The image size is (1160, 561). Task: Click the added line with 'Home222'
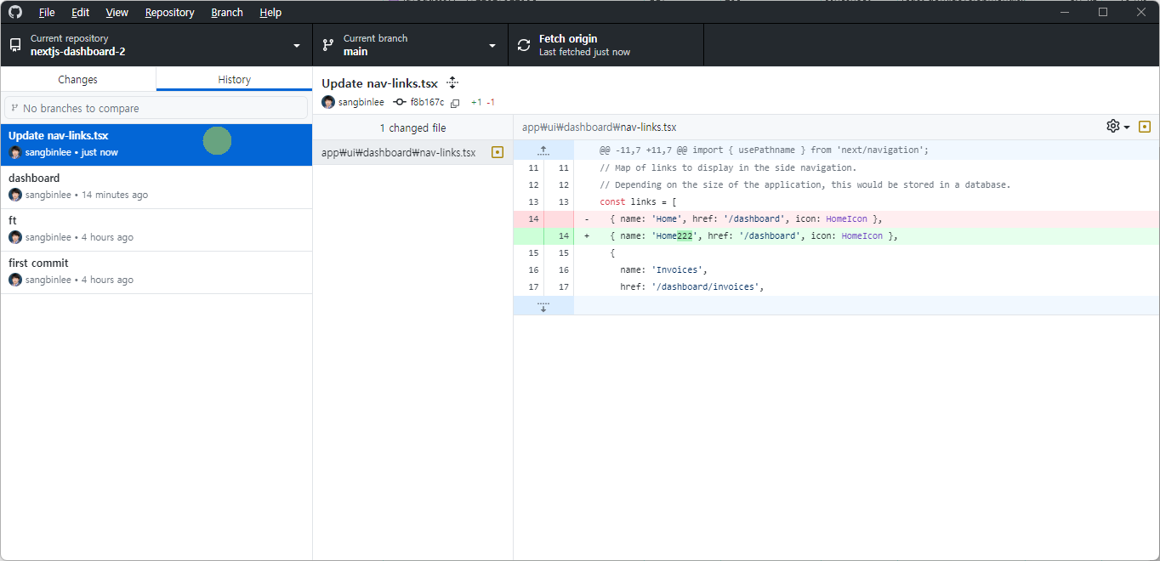836,235
